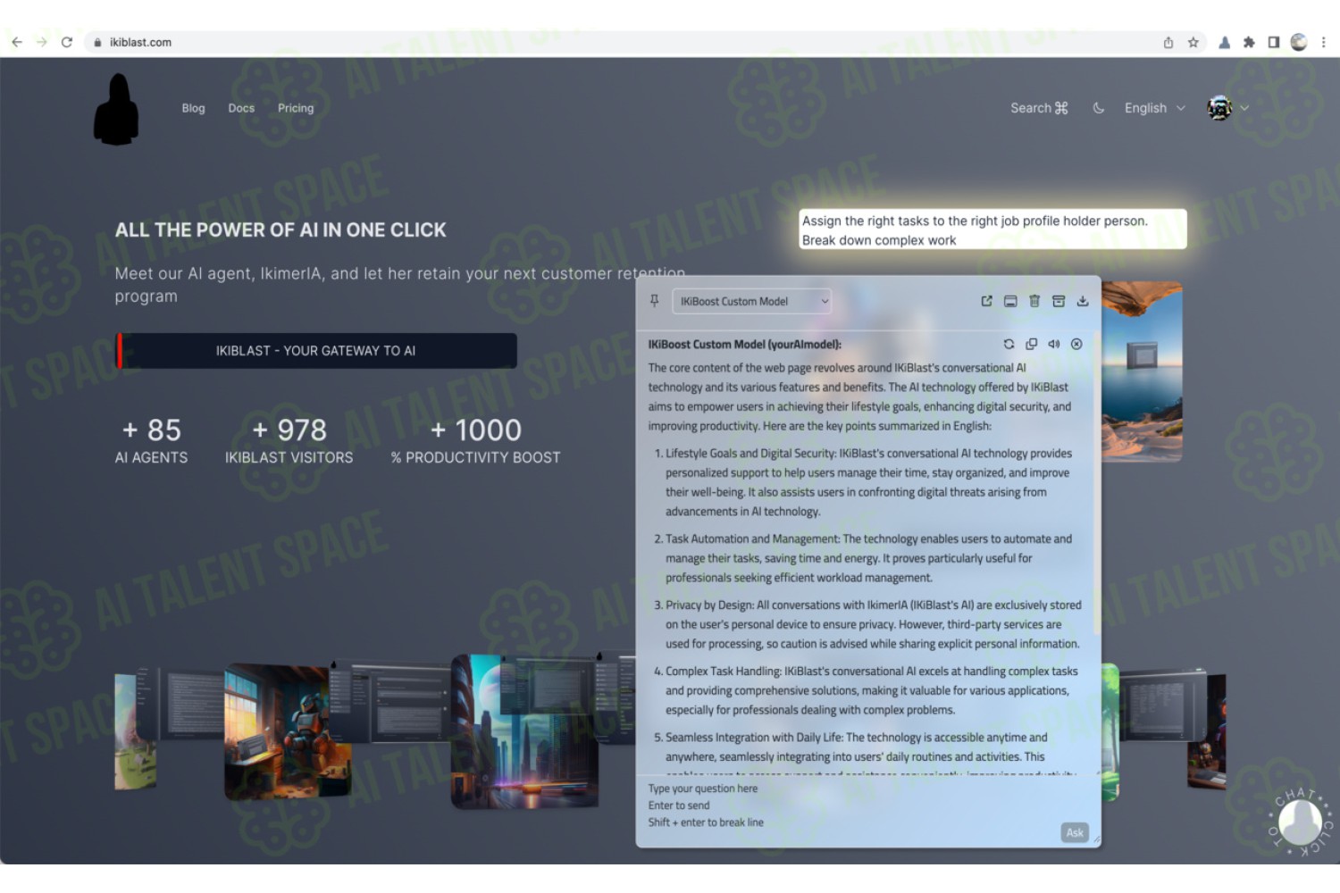Click the dock panel layout icon
The height and width of the screenshot is (893, 1340).
[1010, 301]
